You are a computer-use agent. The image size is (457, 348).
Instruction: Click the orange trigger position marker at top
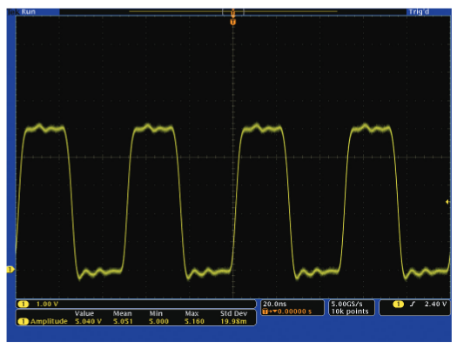232,22
